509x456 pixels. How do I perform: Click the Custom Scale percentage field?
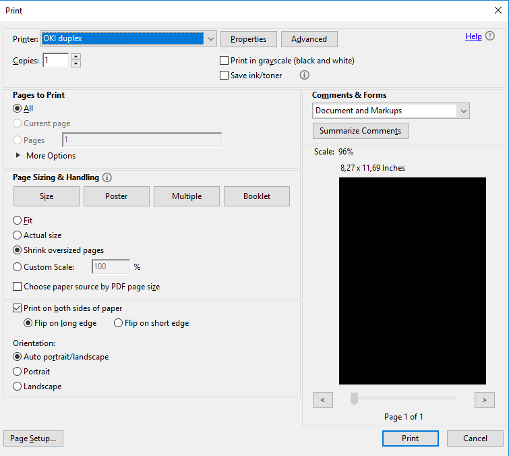[111, 266]
